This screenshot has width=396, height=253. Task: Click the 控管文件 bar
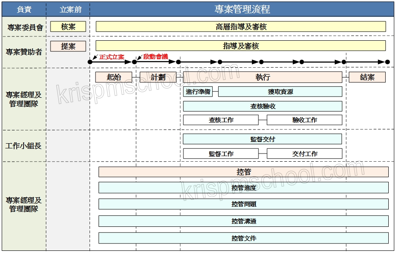[243, 238]
